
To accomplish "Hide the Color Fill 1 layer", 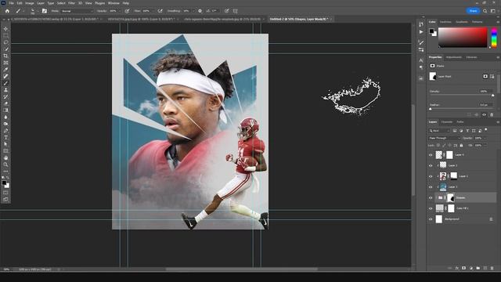I will tap(431, 208).
